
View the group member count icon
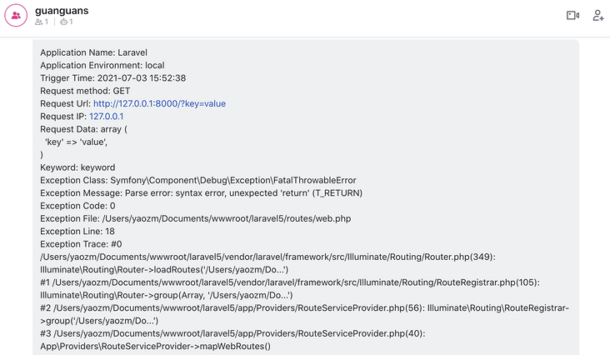click(38, 22)
